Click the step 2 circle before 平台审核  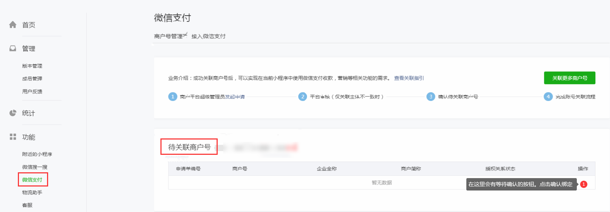(x=303, y=97)
